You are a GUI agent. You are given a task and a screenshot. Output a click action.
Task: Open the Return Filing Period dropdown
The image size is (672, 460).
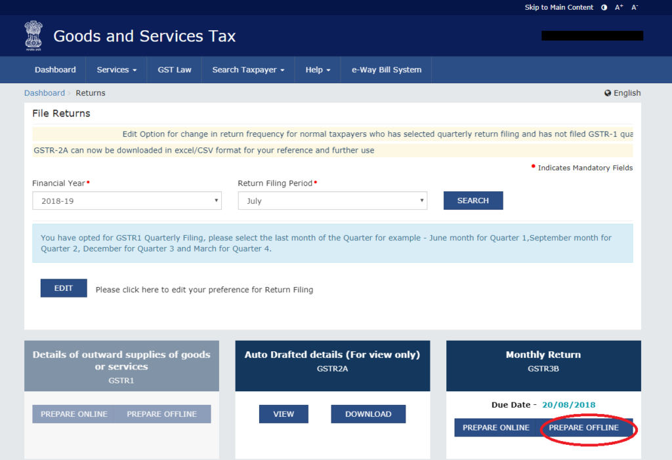(332, 201)
